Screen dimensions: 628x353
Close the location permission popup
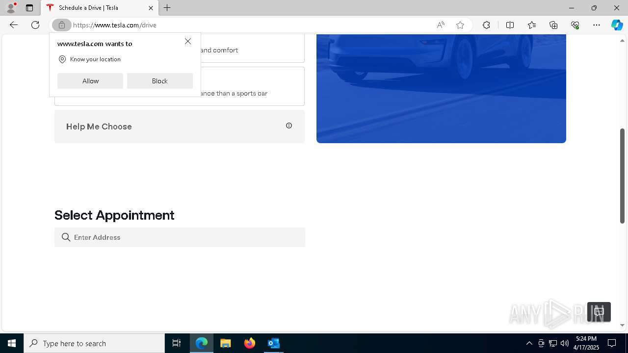188,41
